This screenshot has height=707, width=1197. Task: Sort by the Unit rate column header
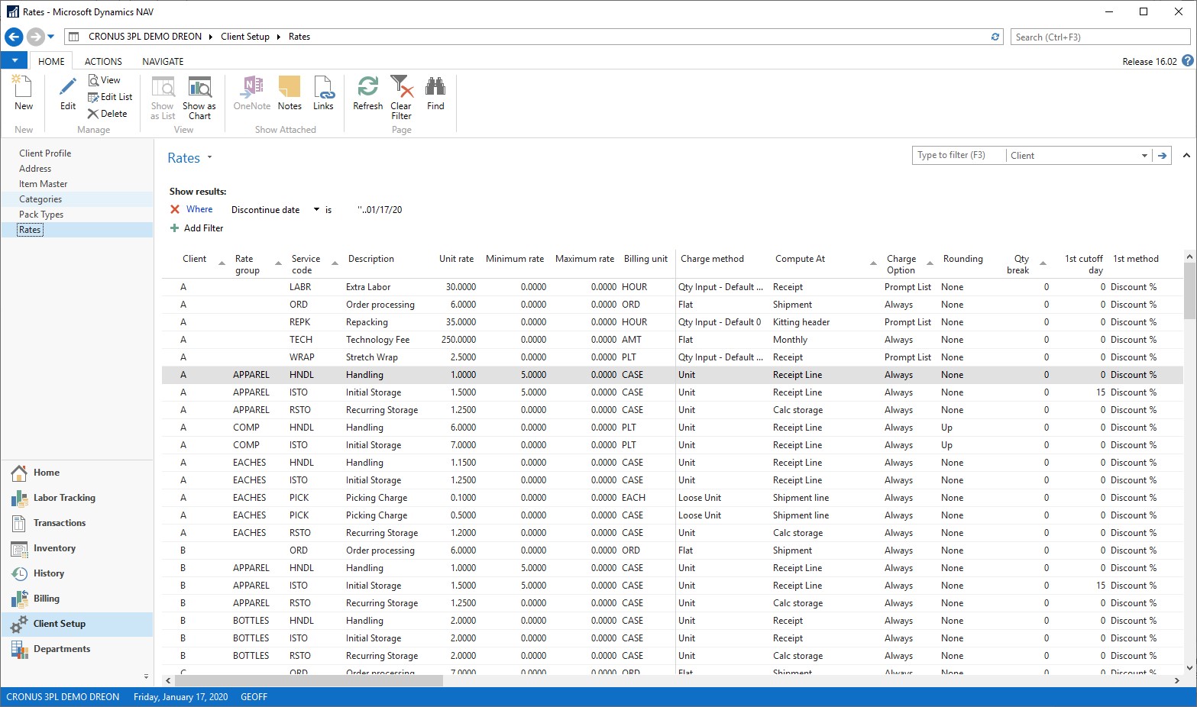click(x=456, y=259)
